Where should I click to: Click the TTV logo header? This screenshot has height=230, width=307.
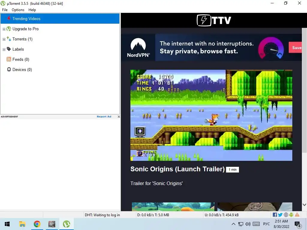pyautogui.click(x=214, y=20)
